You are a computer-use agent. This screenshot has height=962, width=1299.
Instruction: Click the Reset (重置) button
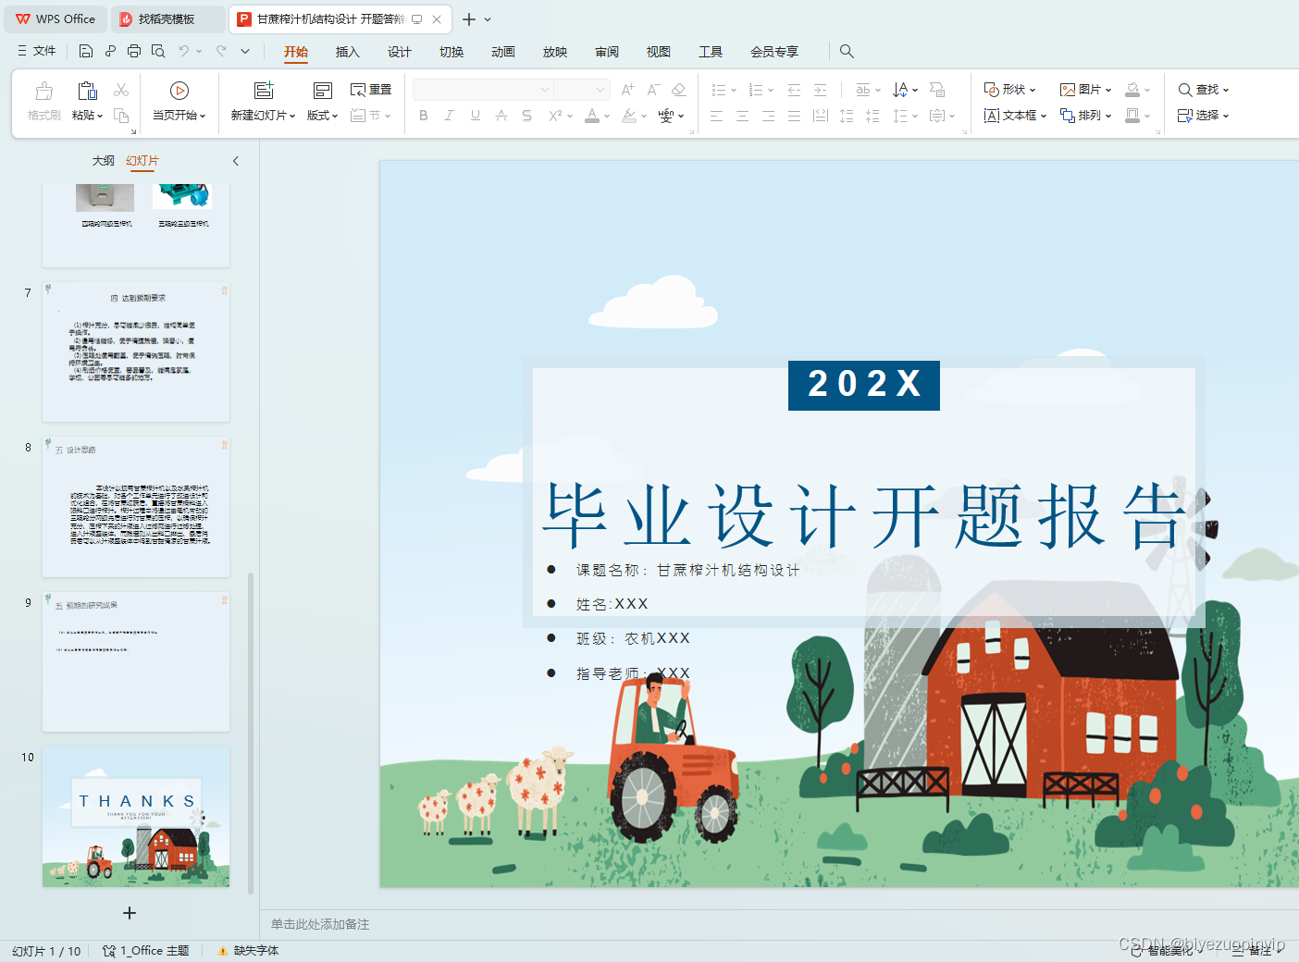(371, 90)
